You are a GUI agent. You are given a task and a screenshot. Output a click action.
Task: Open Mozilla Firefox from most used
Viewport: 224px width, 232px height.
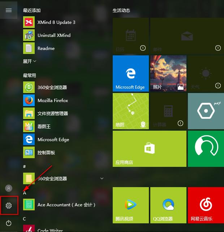53,100
